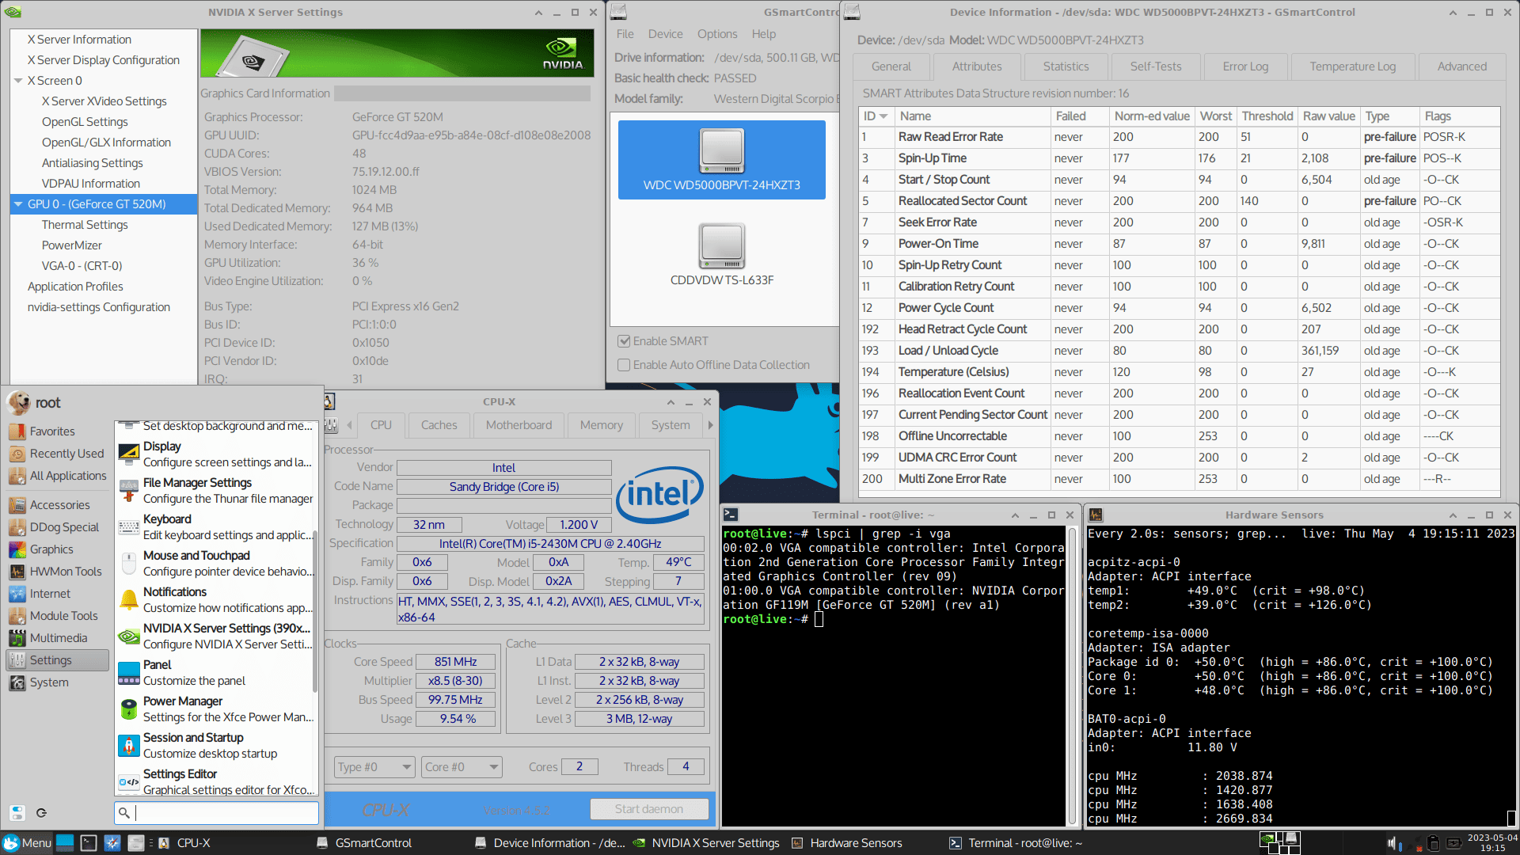The image size is (1520, 855).
Task: Launch Session and Startup entry
Action: click(215, 746)
